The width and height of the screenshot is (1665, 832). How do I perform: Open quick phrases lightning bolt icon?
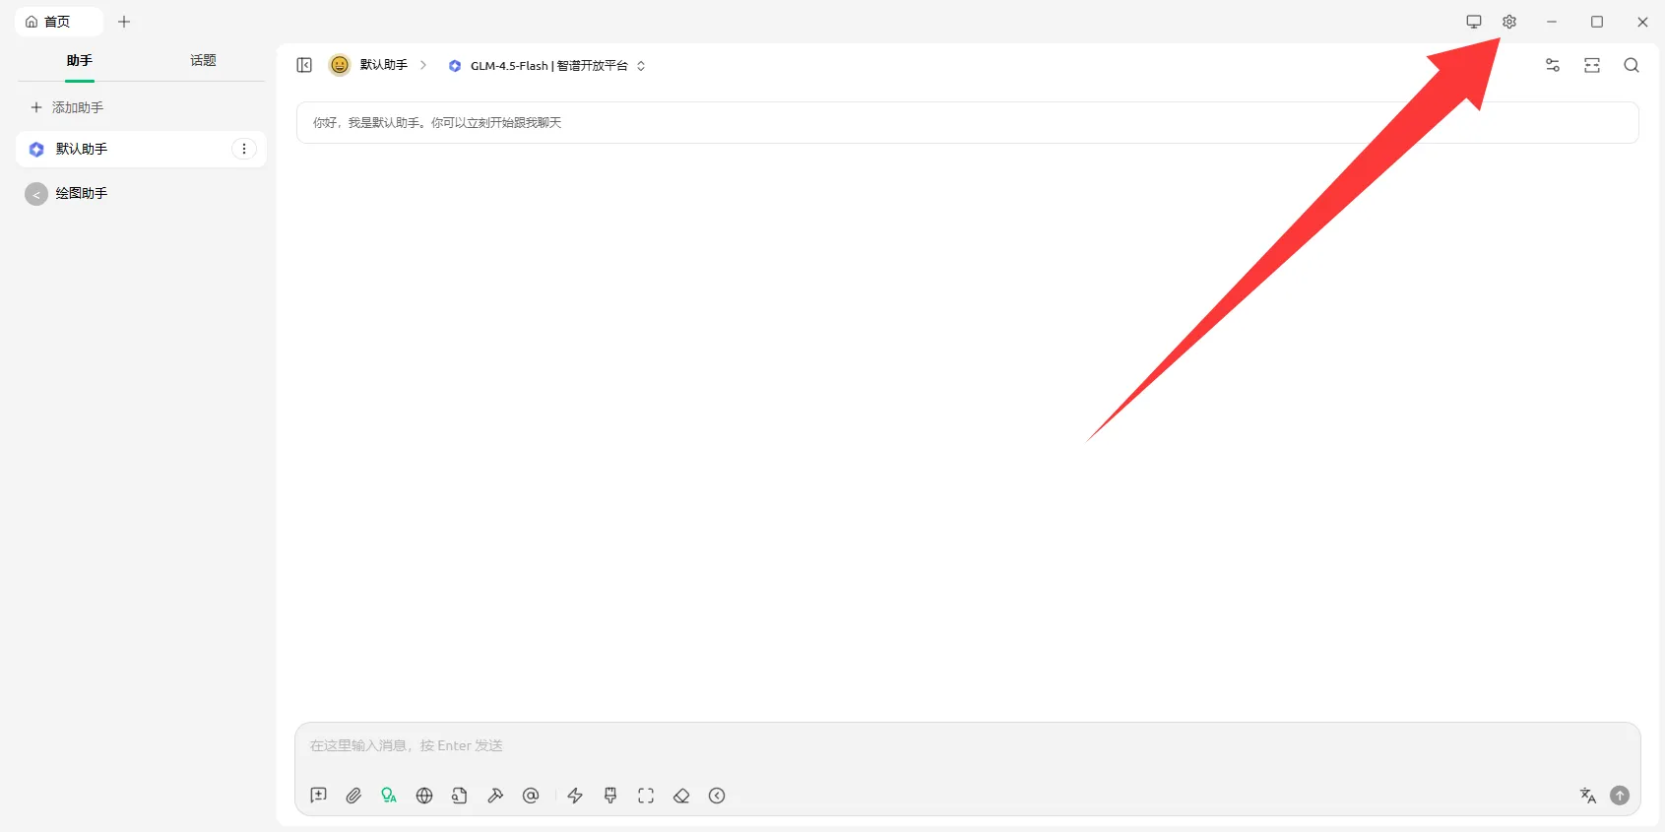pyautogui.click(x=575, y=796)
